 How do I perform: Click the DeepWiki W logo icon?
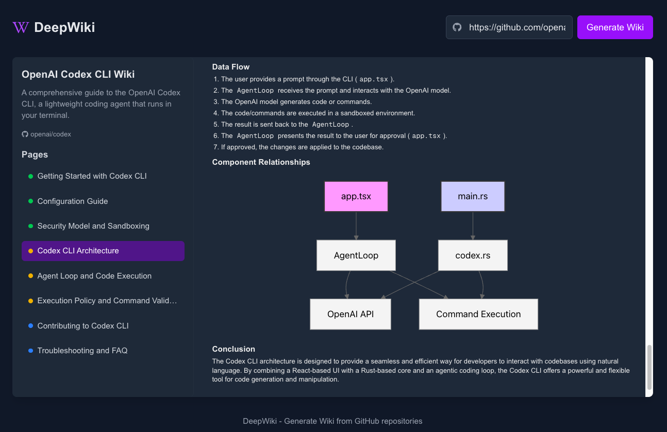[x=21, y=27]
